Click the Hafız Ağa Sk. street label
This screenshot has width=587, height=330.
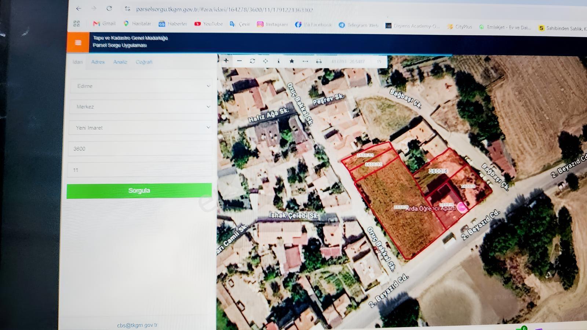point(269,115)
